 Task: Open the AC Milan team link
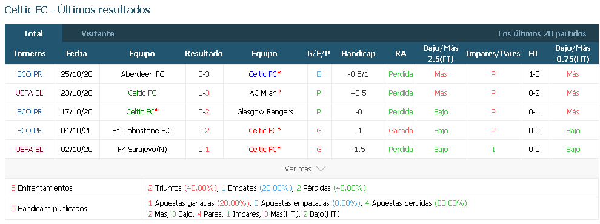tap(264, 93)
